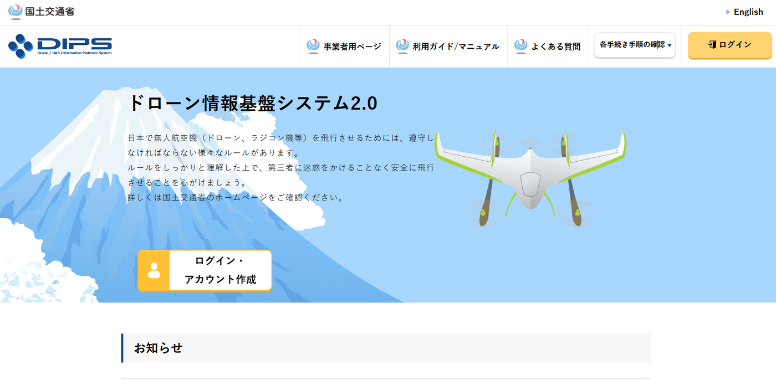Switch language to English
The width and height of the screenshot is (776, 380).
(748, 12)
